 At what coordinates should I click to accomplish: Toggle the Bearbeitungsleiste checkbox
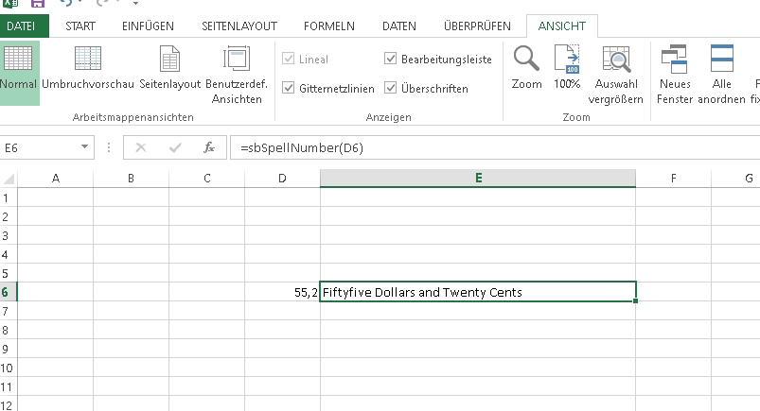(391, 60)
